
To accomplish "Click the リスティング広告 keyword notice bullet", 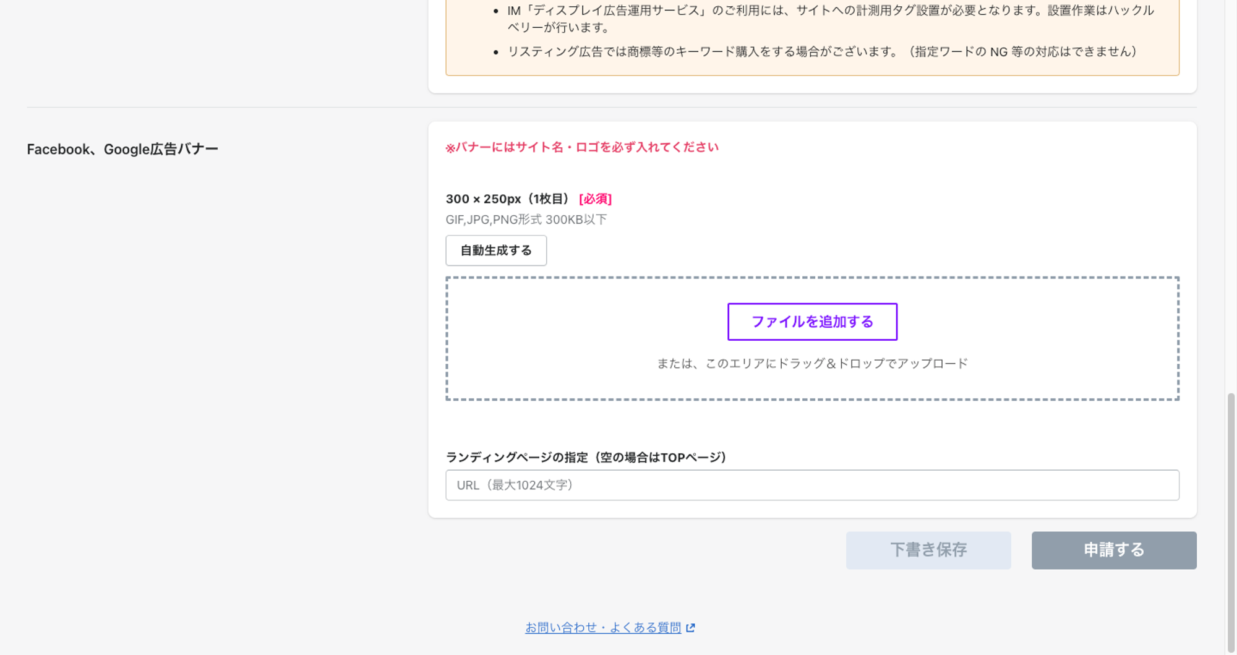I will coord(821,52).
